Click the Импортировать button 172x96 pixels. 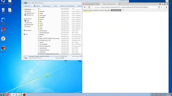click(x=116, y=10)
